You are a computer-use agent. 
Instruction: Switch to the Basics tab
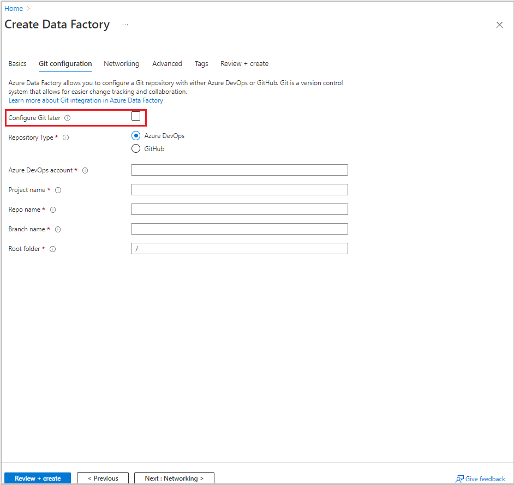coord(17,63)
